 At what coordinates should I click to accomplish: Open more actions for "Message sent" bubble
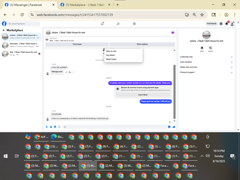pyautogui.click(x=73, y=72)
